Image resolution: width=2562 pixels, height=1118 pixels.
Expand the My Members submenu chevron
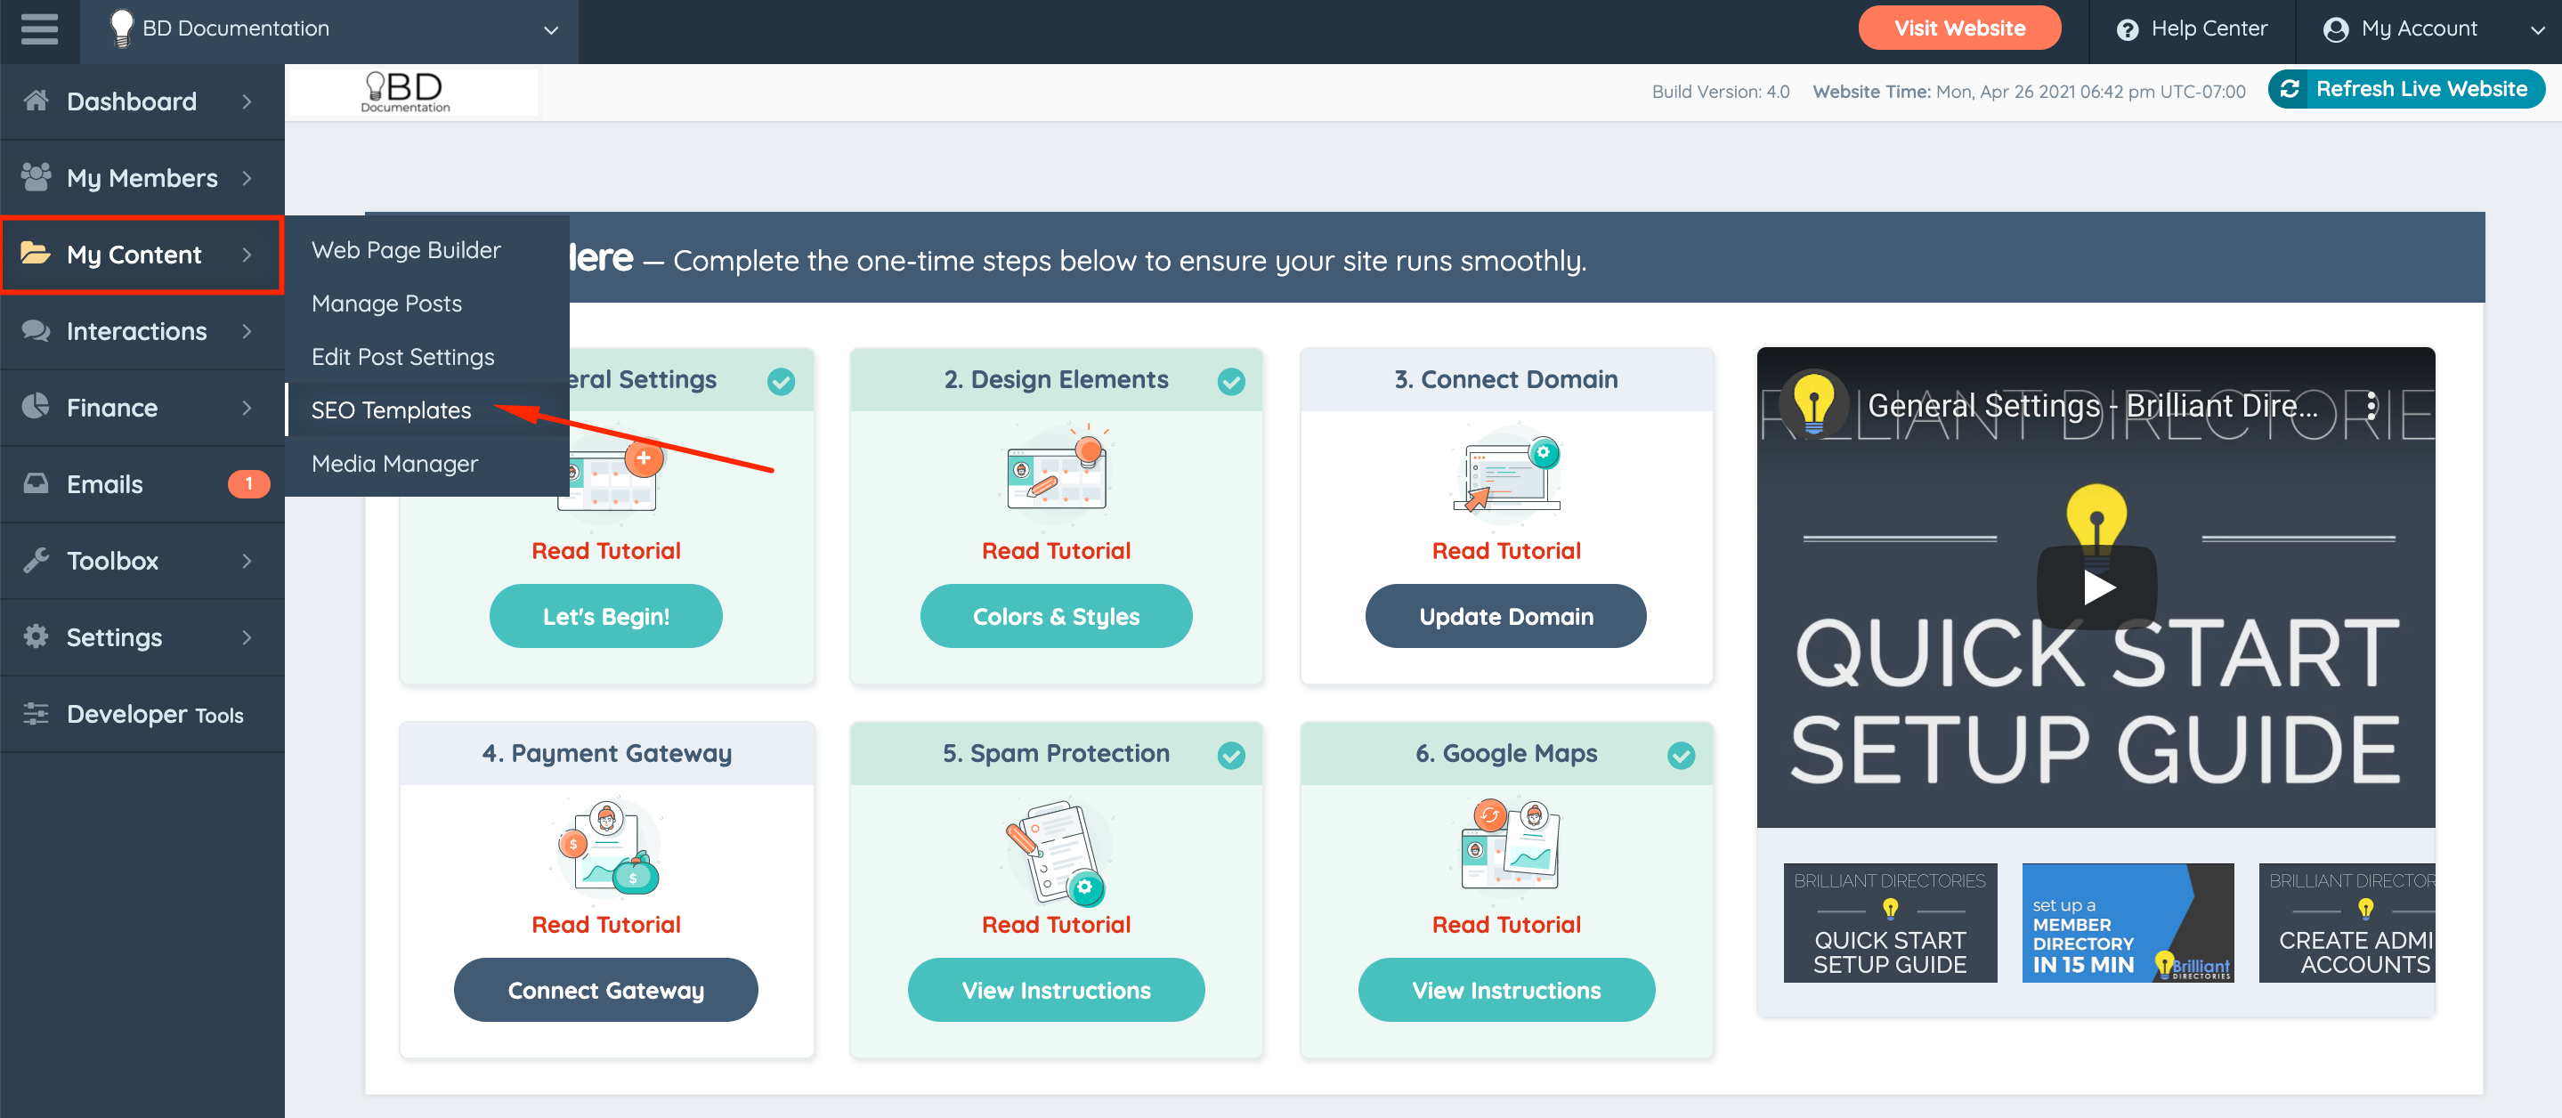pos(247,178)
